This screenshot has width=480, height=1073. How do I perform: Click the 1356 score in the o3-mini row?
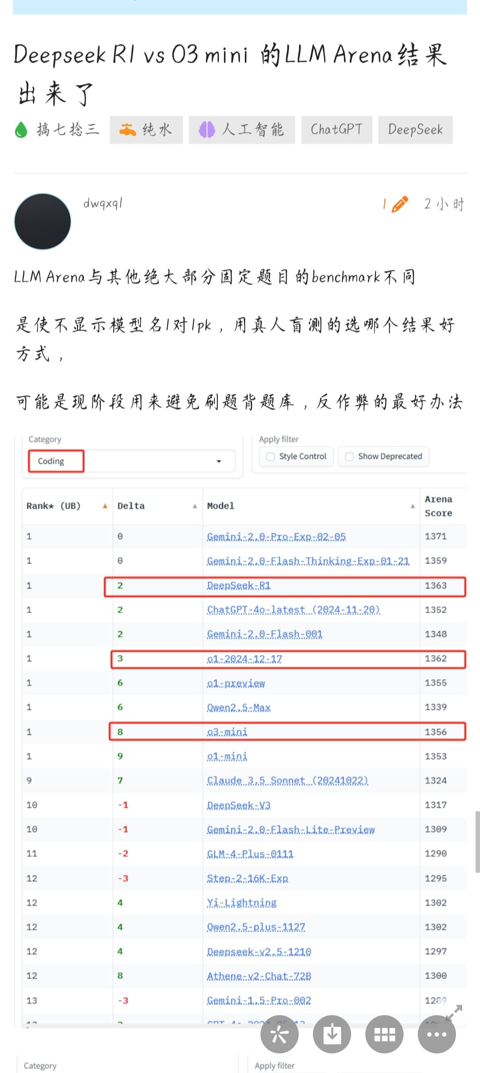(x=436, y=732)
